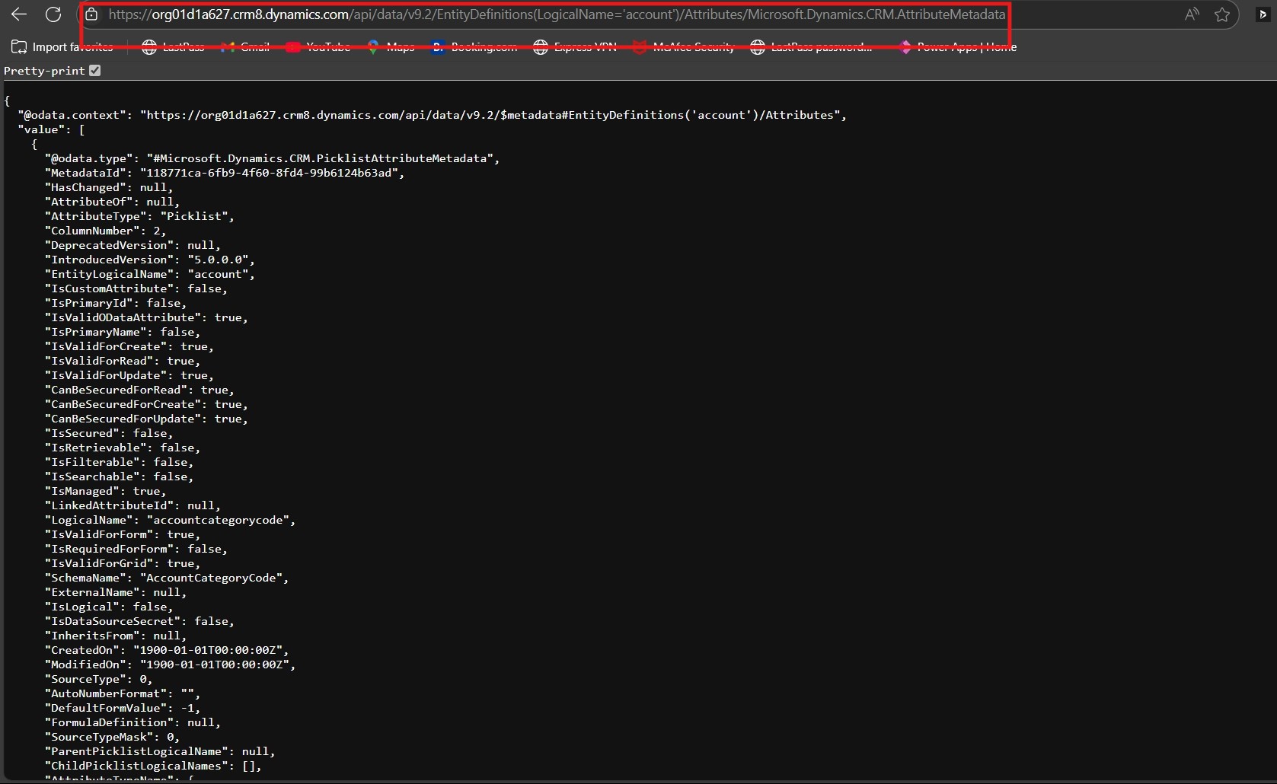This screenshot has height=784, width=1277.
Task: Reload the page with Refresh icon
Action: (x=53, y=14)
